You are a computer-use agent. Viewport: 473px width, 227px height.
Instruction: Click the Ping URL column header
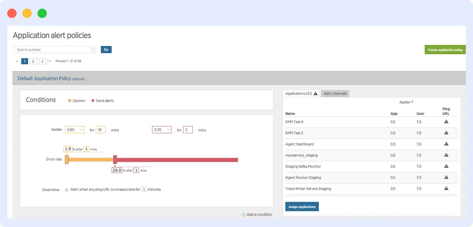(x=446, y=111)
